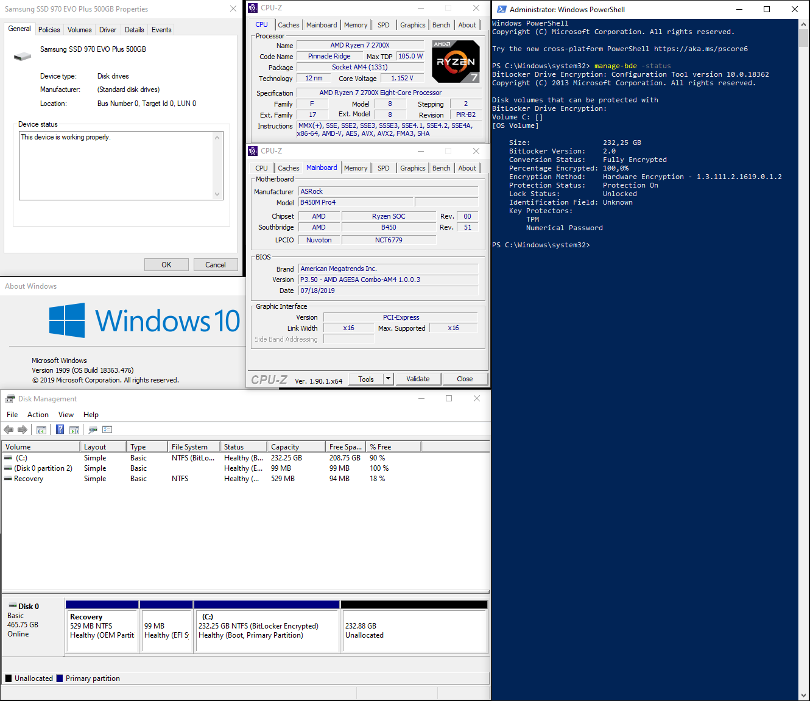The width and height of the screenshot is (810, 701).
Task: Toggle Show/Hide Action Pane toolbar icon
Action: (x=74, y=430)
